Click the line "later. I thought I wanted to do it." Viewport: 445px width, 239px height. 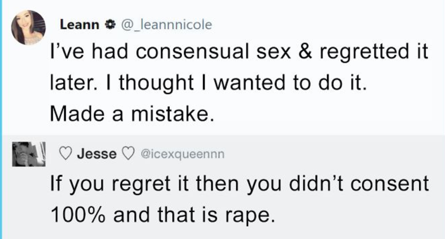[x=209, y=83]
